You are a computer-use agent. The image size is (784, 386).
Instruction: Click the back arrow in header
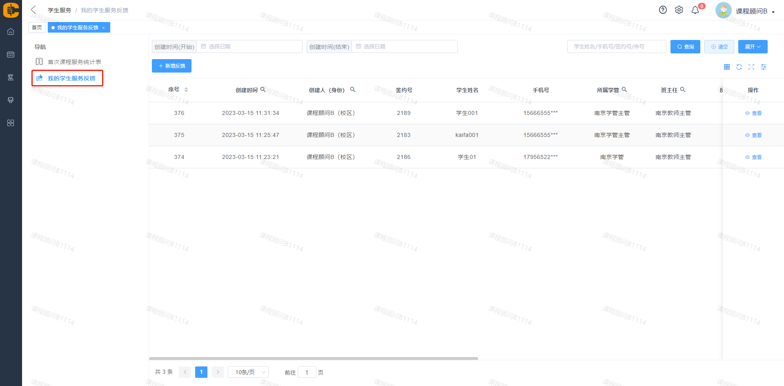33,10
